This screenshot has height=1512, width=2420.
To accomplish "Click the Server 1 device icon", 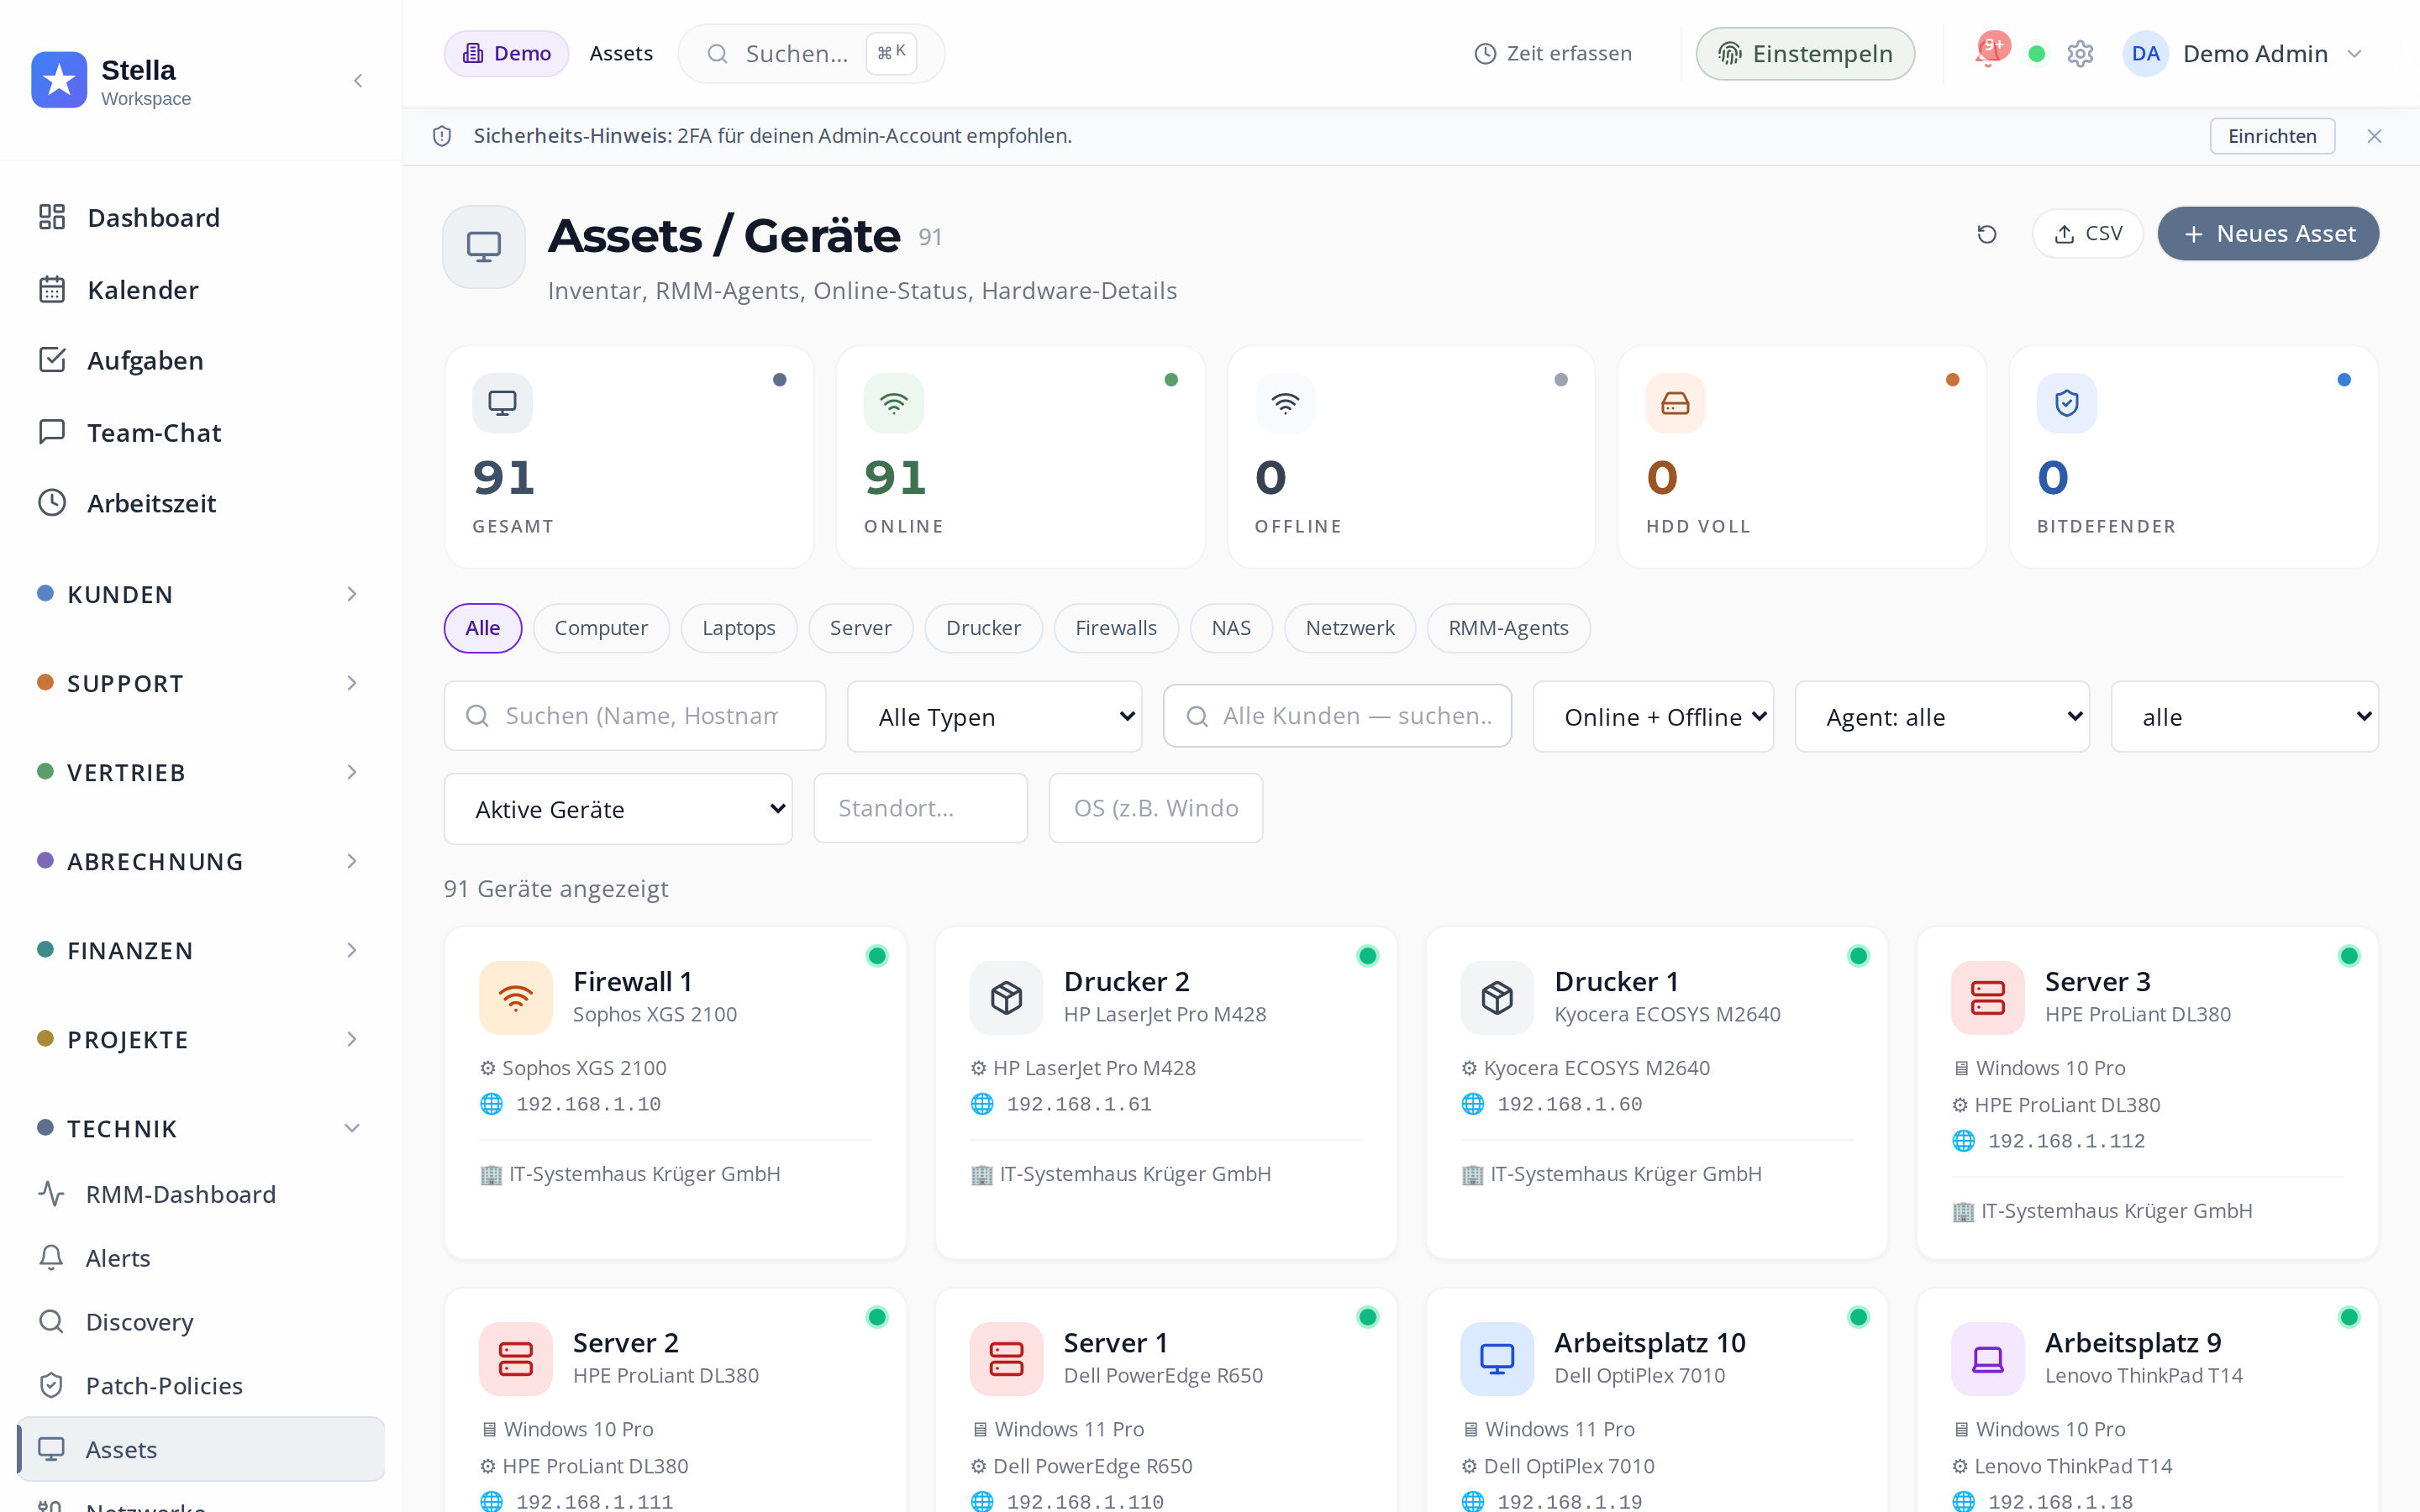I will coord(1006,1358).
